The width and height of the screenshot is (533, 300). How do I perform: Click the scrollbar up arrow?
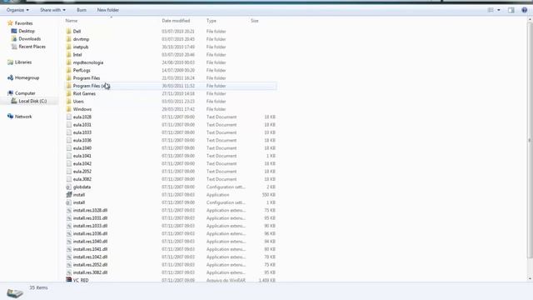tap(530, 20)
